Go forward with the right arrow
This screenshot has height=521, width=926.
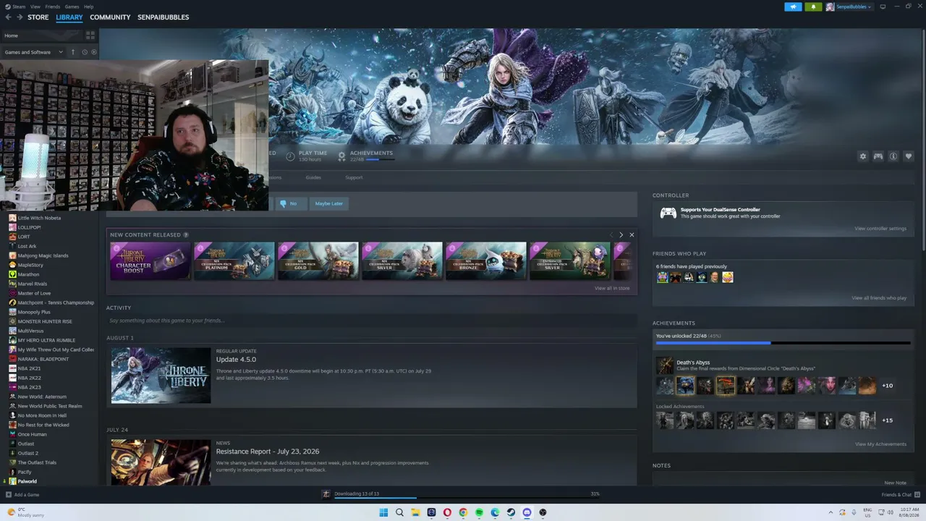[x=20, y=17]
